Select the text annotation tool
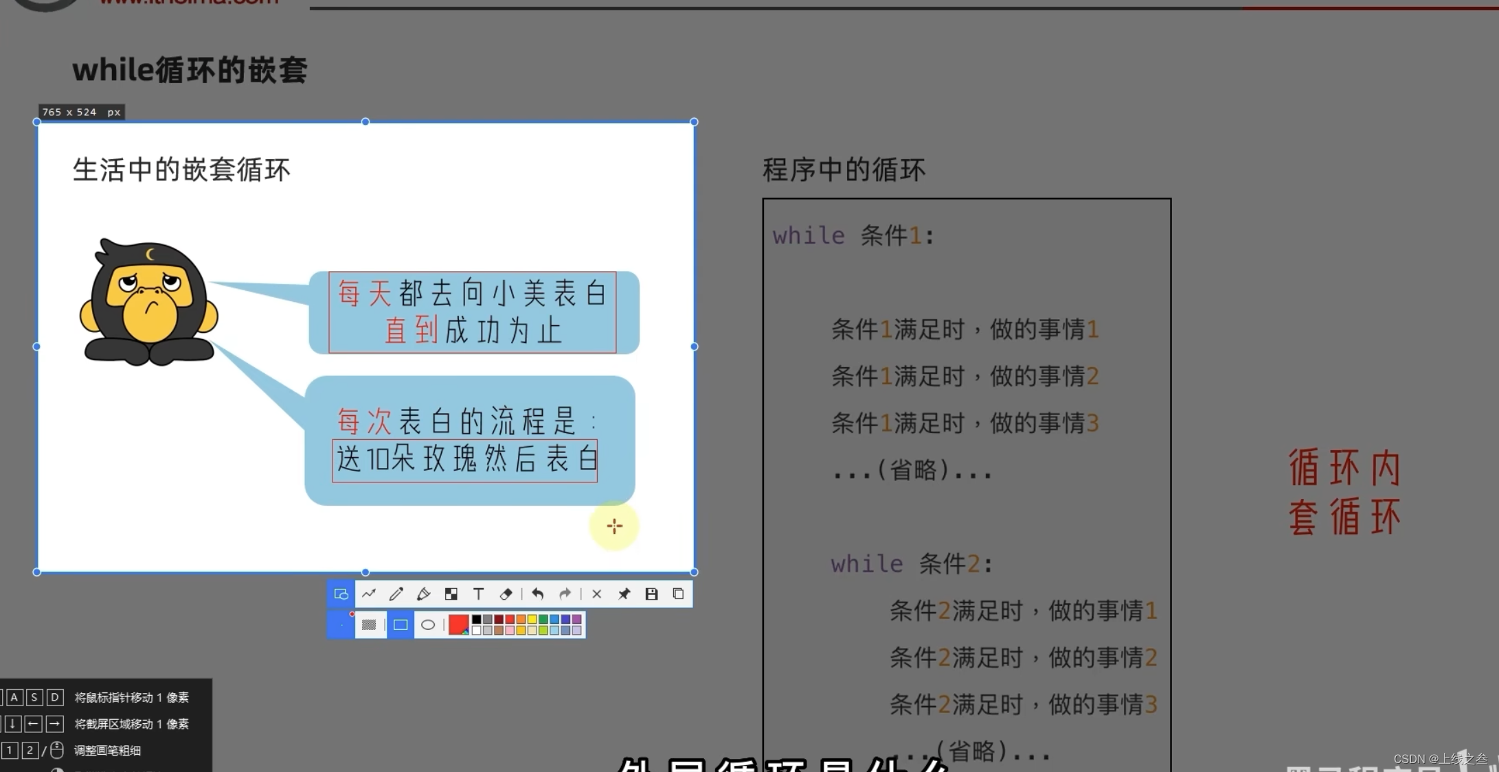The width and height of the screenshot is (1499, 772). pyautogui.click(x=479, y=594)
